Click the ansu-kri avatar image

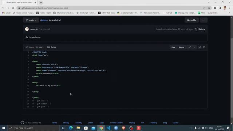click(27, 29)
